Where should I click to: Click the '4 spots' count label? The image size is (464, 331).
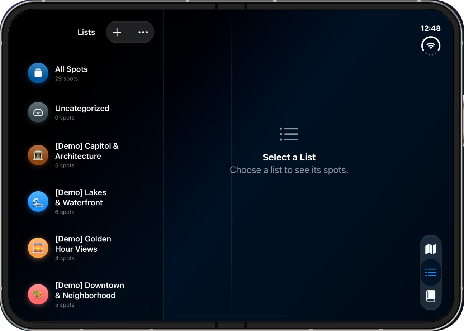coord(65,259)
